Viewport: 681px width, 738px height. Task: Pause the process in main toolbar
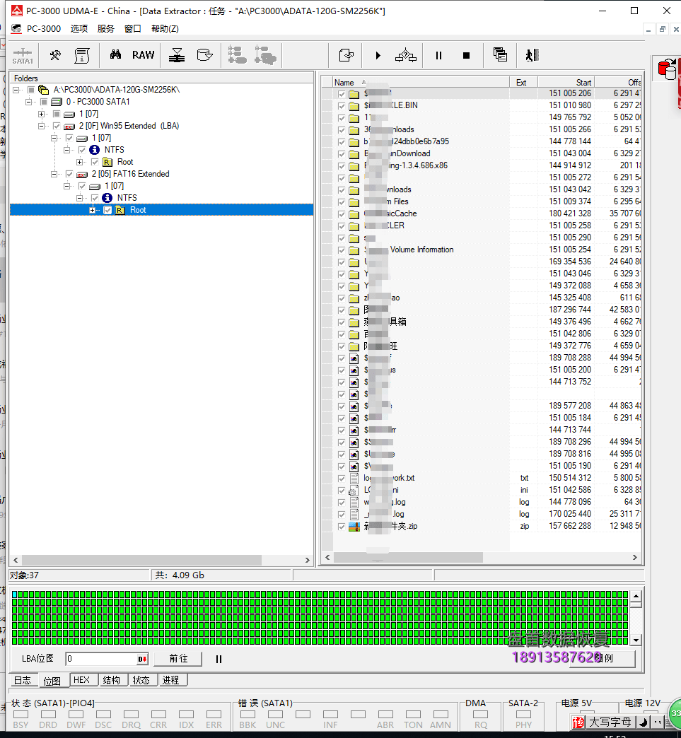pos(438,56)
